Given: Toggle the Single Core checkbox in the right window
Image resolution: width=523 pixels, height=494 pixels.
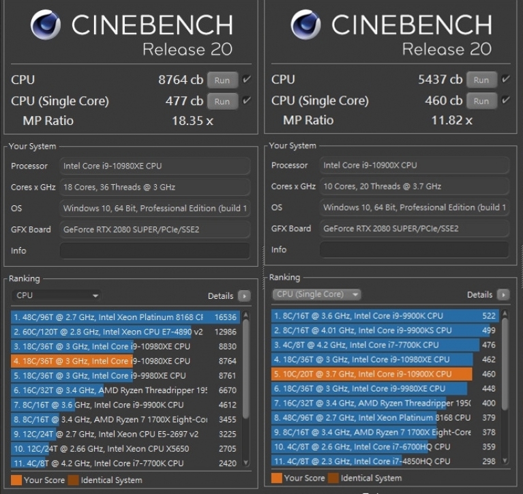Looking at the screenshot, I should (x=506, y=100).
